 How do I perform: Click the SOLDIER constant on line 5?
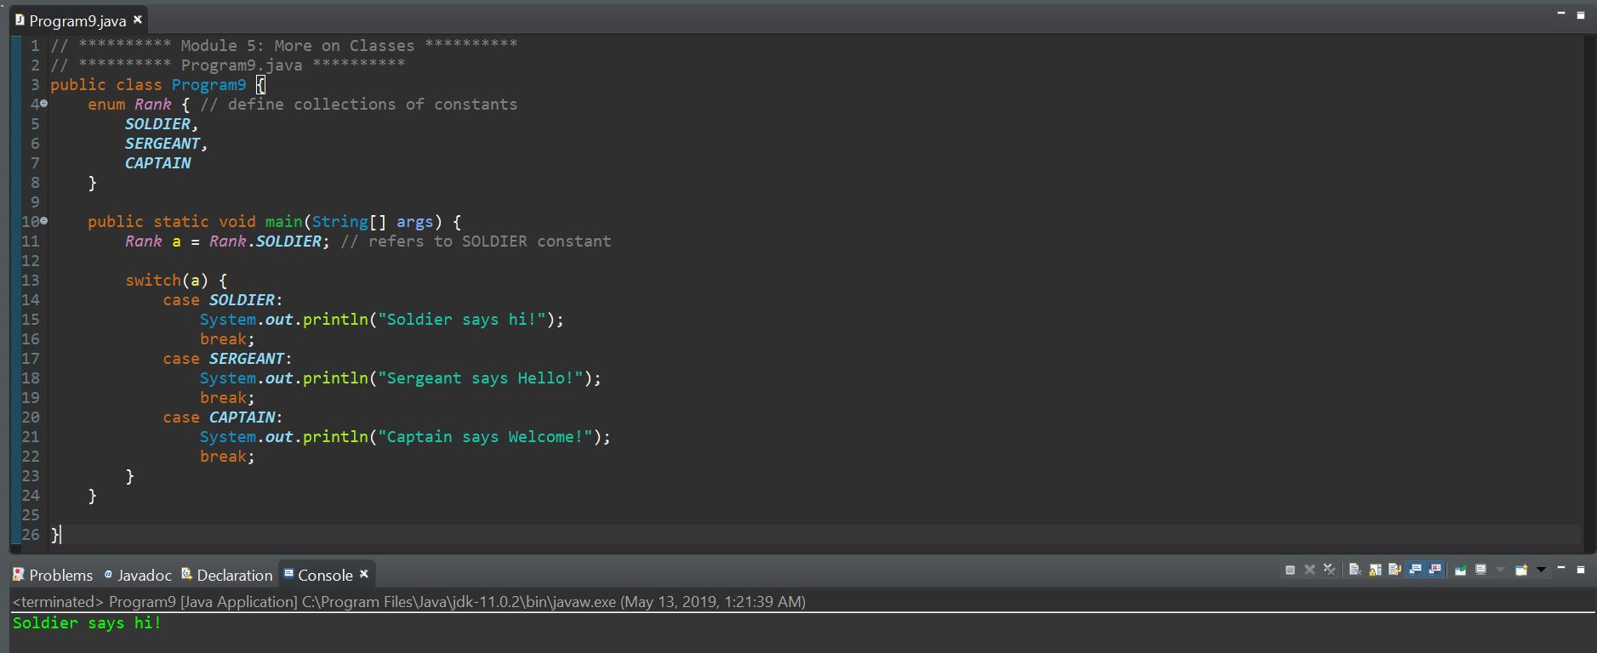(x=158, y=124)
